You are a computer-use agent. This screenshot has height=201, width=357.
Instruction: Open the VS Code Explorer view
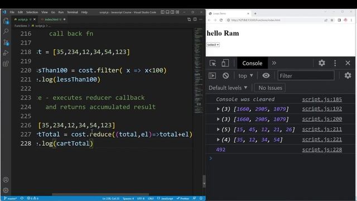[x=6, y=21]
